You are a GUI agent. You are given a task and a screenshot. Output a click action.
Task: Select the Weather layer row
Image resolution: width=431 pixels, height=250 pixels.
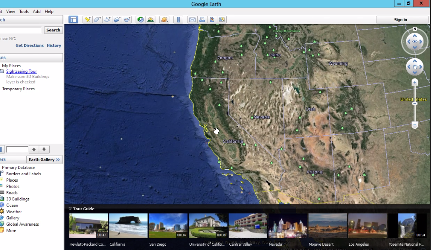click(14, 211)
